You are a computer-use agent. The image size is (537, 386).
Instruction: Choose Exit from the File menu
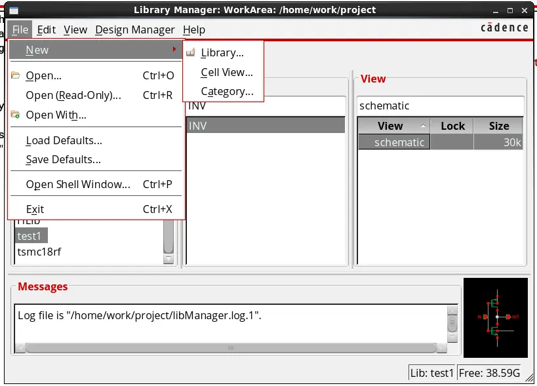tap(96, 209)
